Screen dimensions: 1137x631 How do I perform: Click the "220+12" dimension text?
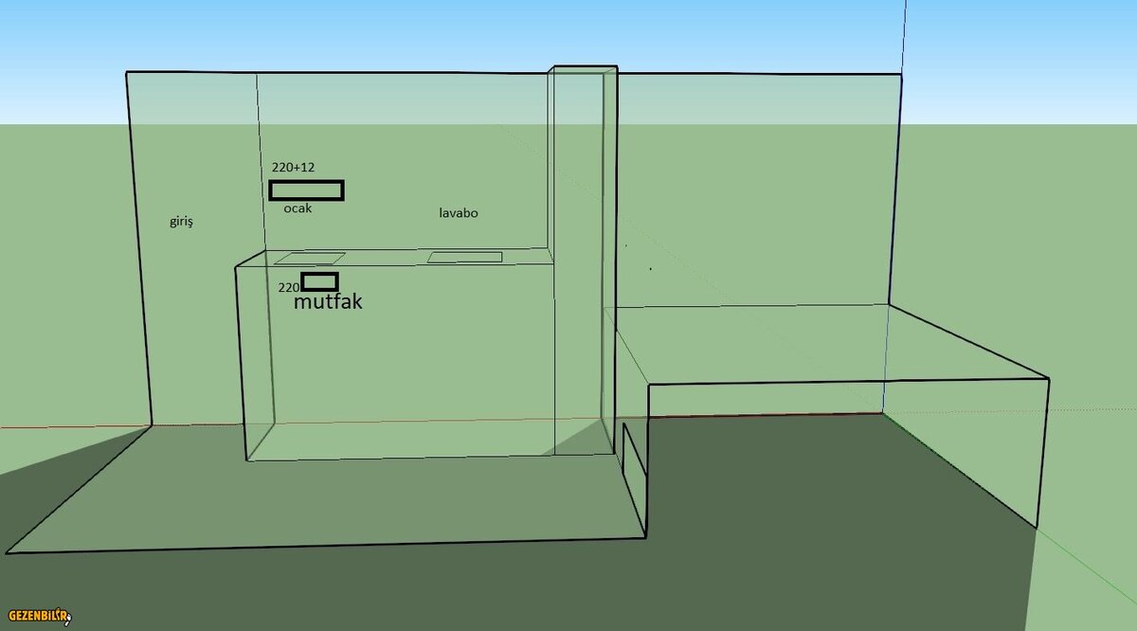coord(294,167)
